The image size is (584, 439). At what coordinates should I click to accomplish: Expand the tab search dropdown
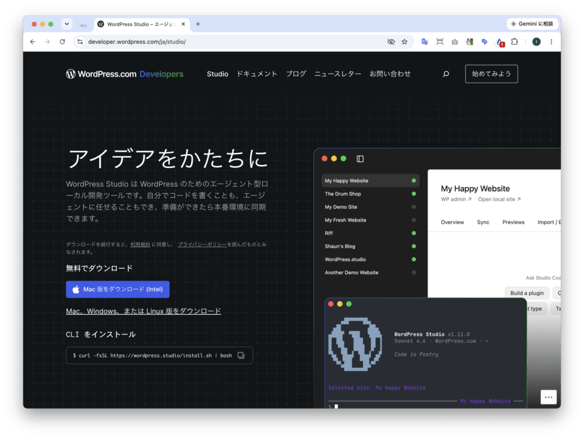[x=67, y=24]
